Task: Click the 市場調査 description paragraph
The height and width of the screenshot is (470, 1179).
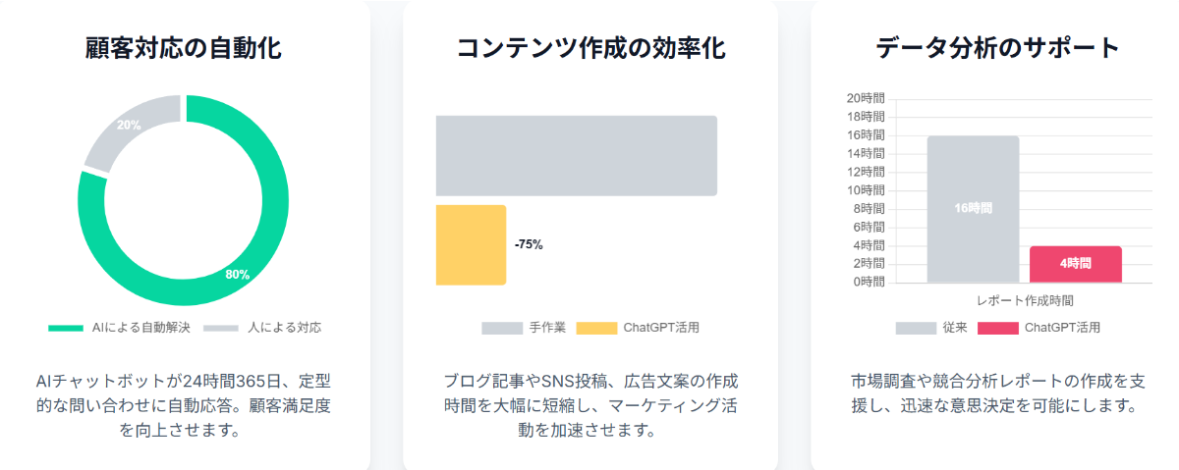Action: pos(997,392)
